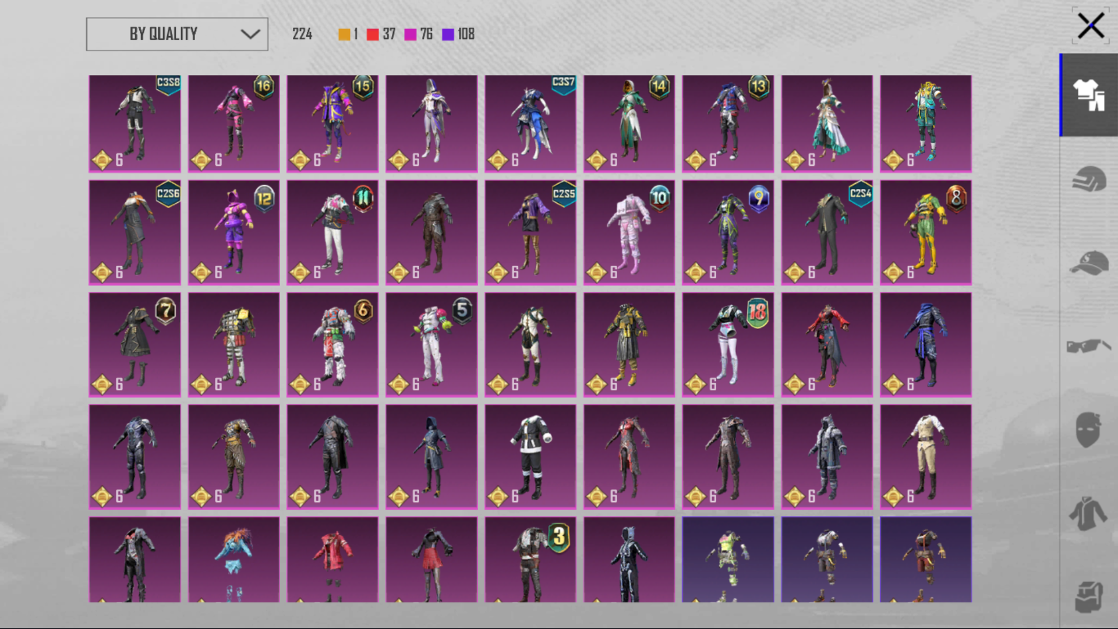
Task: Select white outfit with badge 5
Action: 431,345
